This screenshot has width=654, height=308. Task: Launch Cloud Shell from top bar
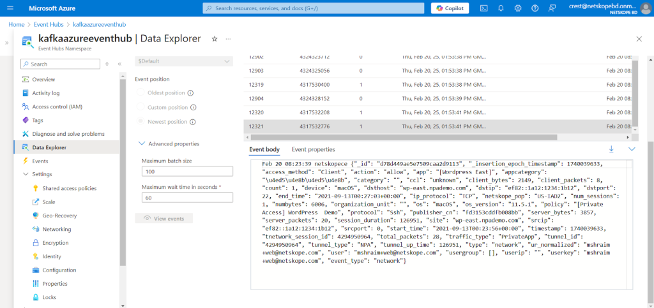(484, 8)
